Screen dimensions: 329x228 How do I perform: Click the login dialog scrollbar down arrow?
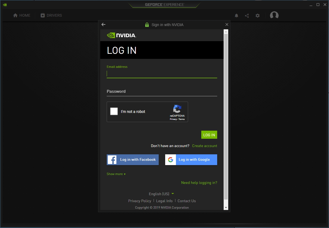coord(226,208)
